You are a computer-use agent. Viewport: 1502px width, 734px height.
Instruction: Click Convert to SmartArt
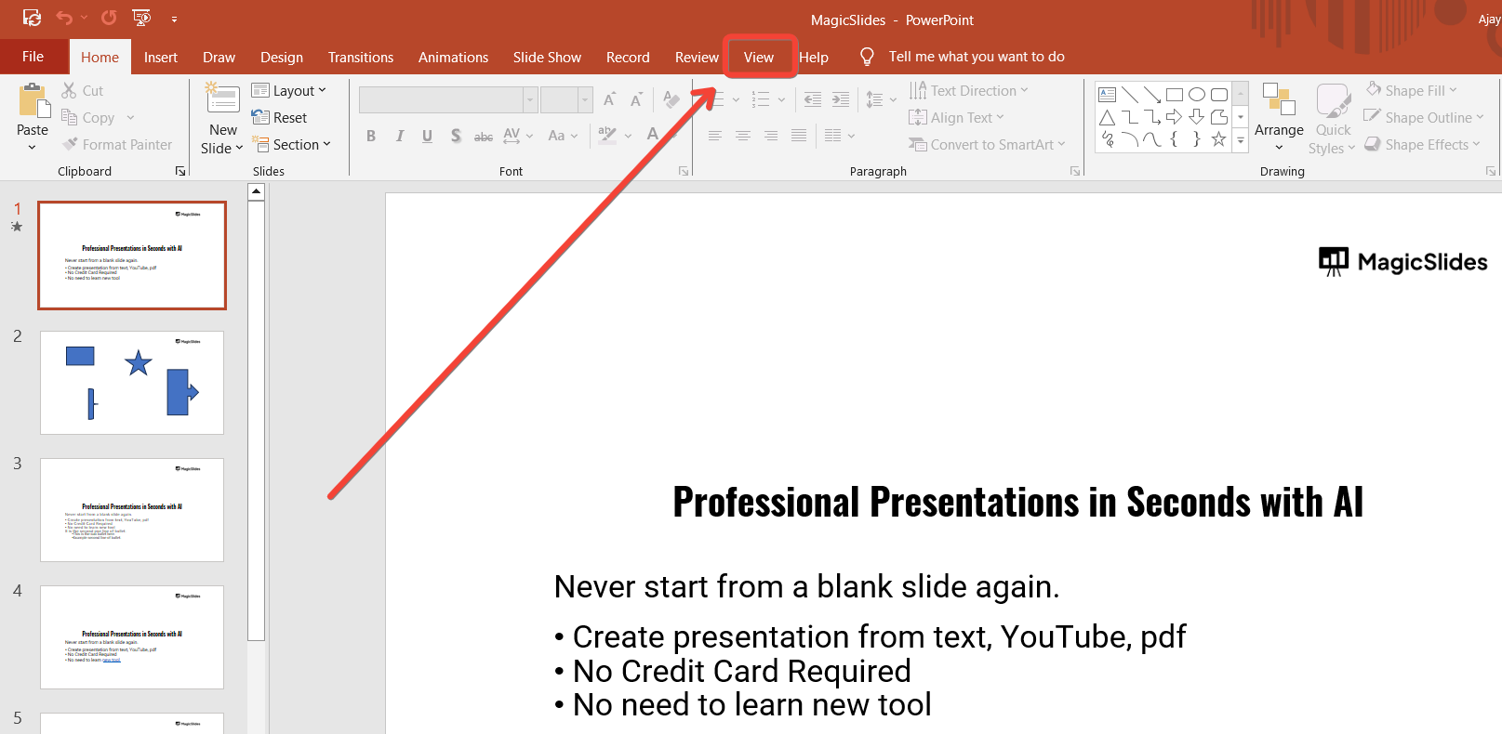point(991,145)
